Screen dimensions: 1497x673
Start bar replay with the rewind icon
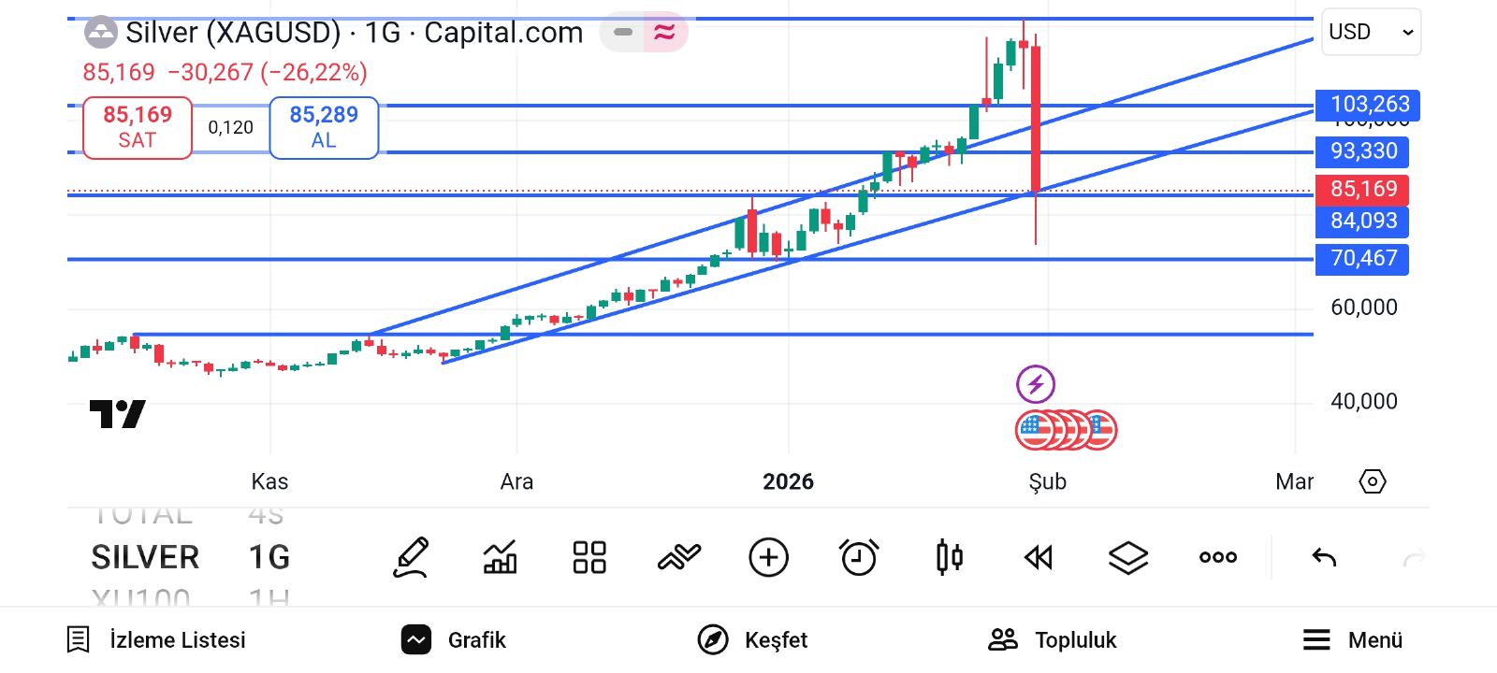[x=1039, y=558]
